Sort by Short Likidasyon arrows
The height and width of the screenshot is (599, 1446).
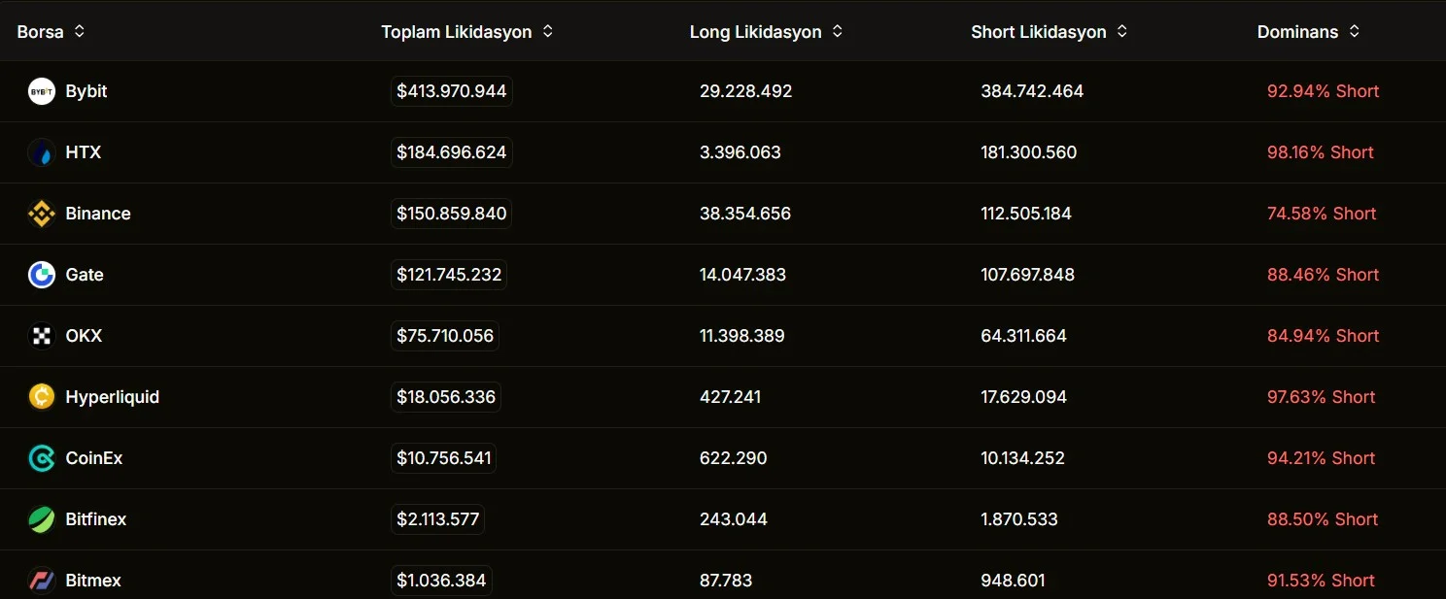pyautogui.click(x=1122, y=31)
